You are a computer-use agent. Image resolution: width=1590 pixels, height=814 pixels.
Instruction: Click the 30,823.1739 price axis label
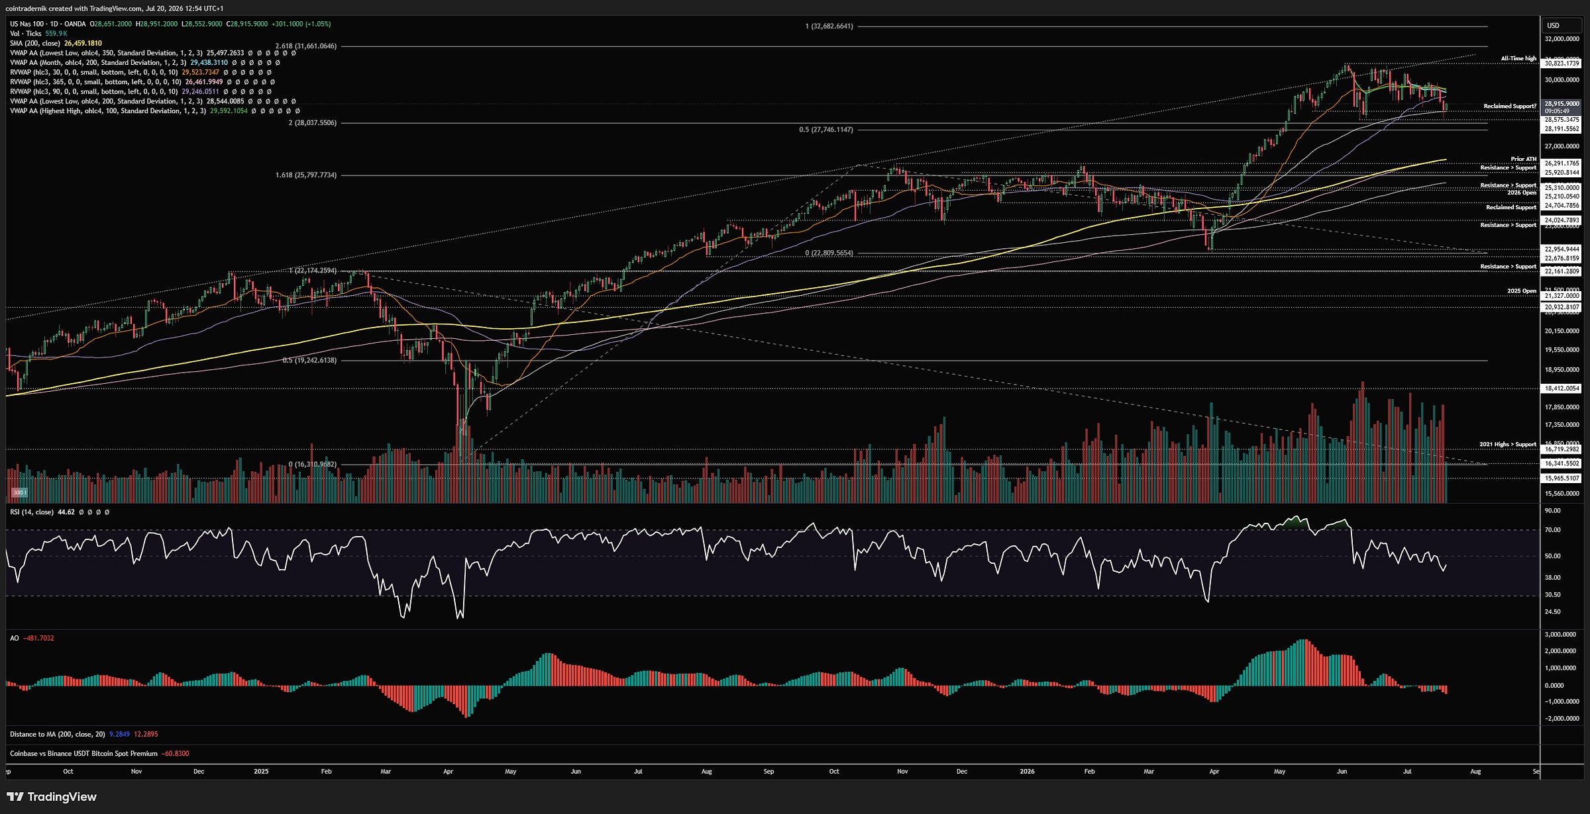coord(1562,64)
